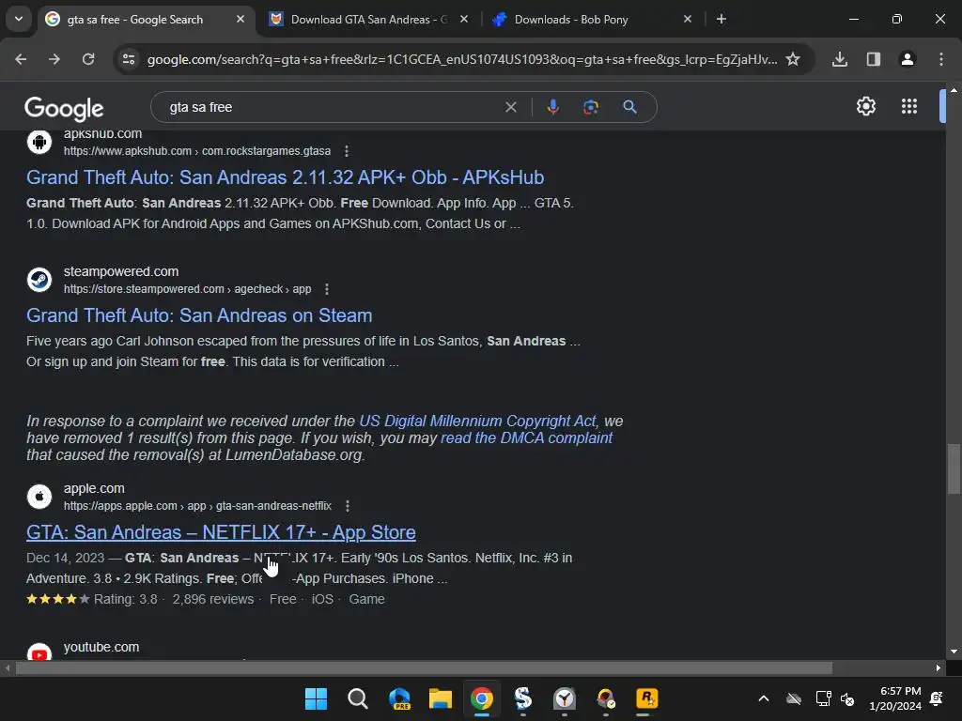Open the Google apps grid

(909, 107)
